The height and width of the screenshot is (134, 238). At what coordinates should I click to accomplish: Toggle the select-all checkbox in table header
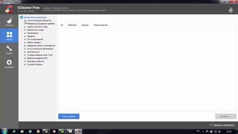click(62, 25)
